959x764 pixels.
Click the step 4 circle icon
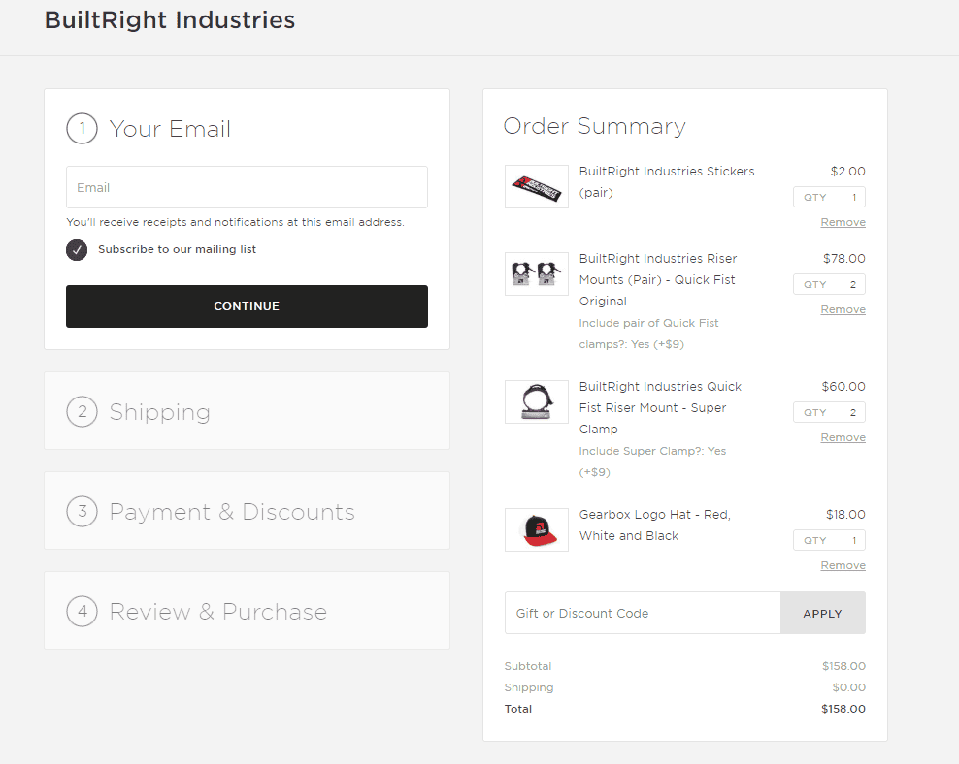click(82, 612)
